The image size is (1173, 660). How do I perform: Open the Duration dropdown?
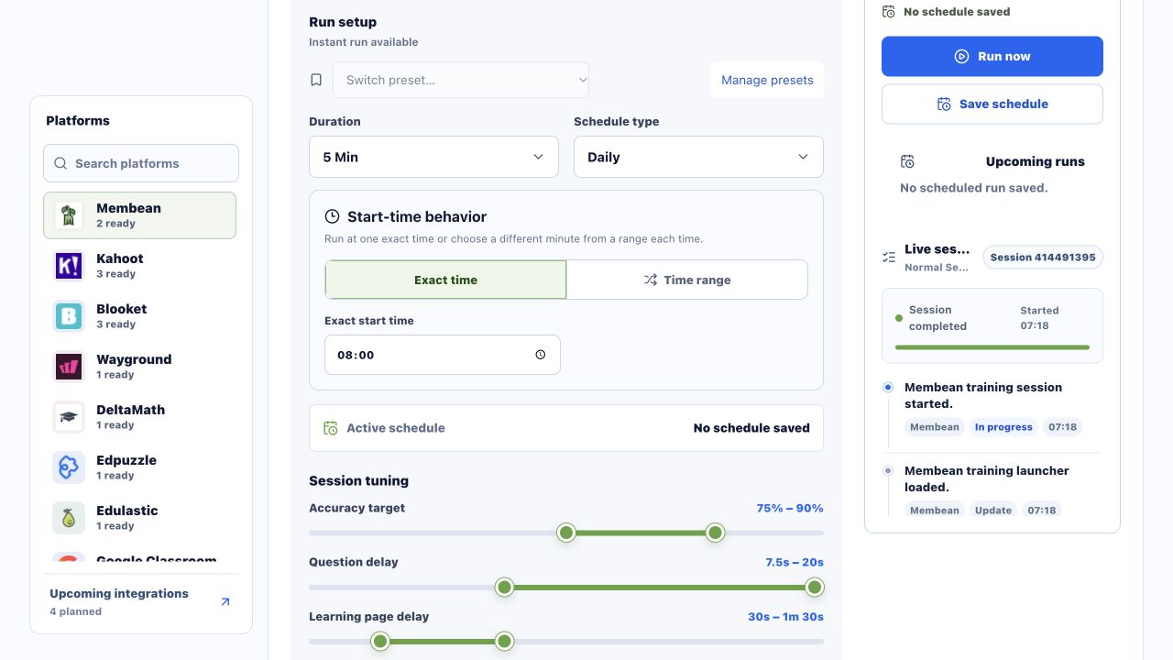[433, 157]
